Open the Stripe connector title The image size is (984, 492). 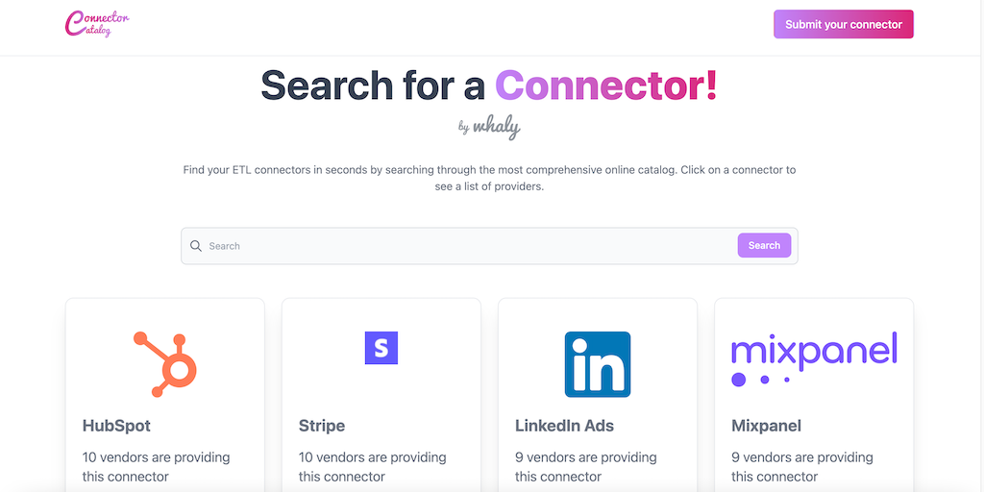(x=322, y=426)
